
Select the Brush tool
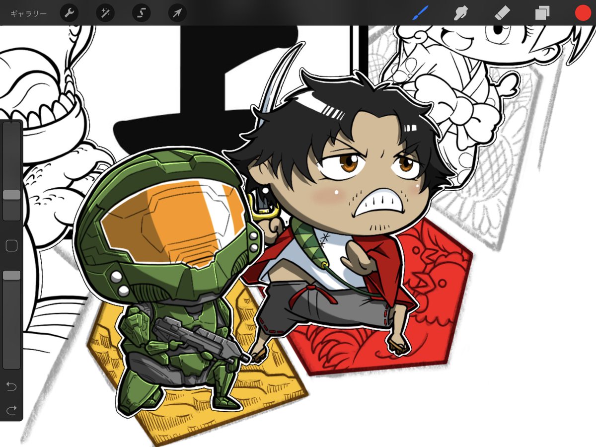pyautogui.click(x=420, y=13)
